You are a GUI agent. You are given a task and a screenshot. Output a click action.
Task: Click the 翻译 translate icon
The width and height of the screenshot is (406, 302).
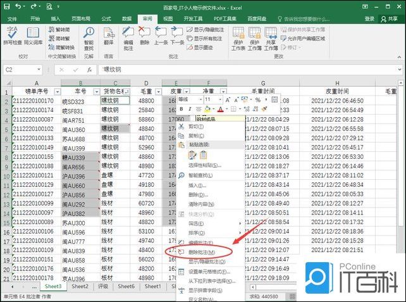pos(109,36)
